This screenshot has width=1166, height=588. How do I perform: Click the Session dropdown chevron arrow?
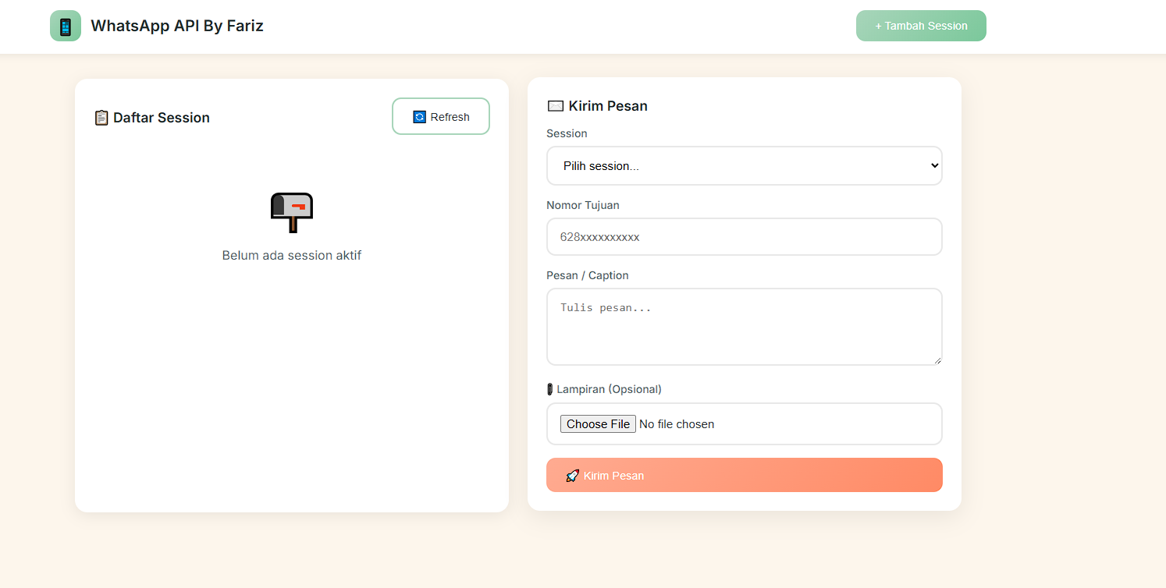tap(935, 166)
